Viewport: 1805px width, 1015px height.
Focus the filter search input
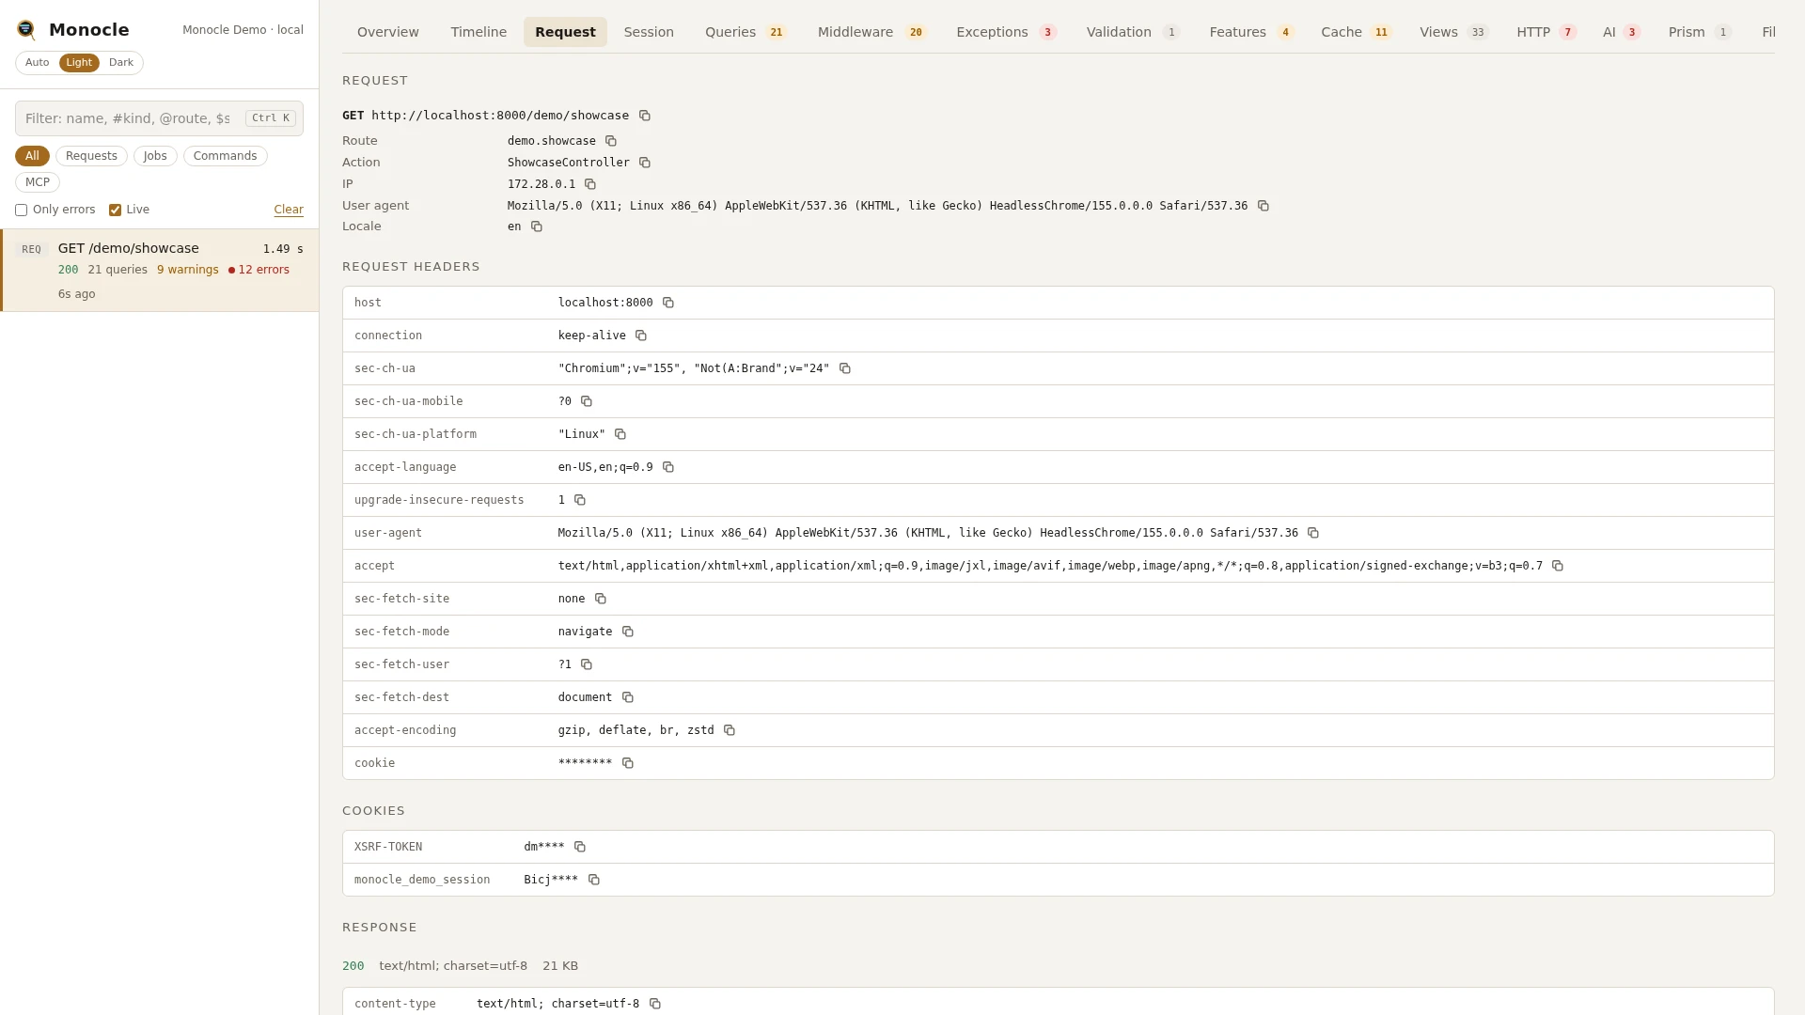(x=159, y=118)
